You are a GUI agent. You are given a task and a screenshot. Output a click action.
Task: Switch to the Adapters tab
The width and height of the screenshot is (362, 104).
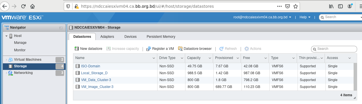click(107, 37)
